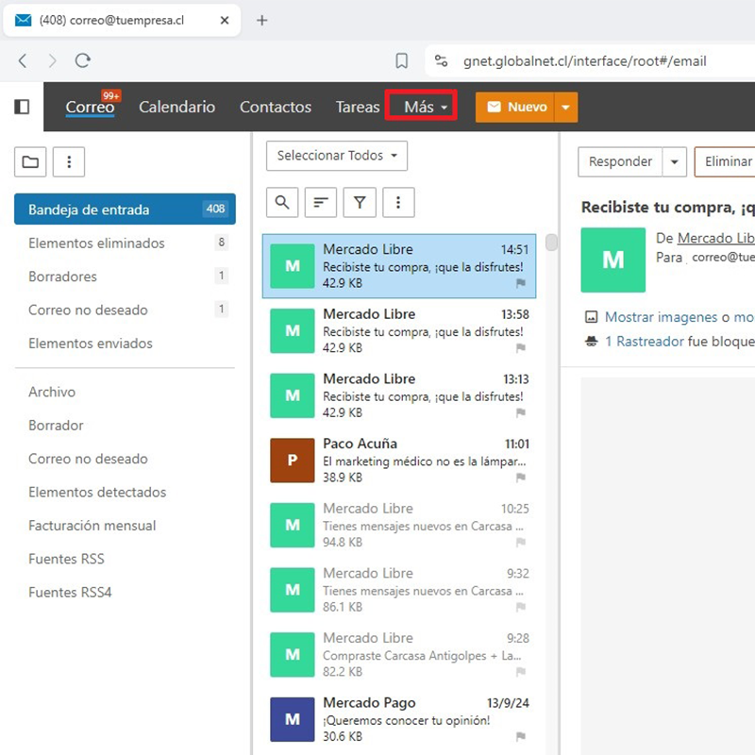Open the Contactos tab
Viewport: 755px width, 755px height.
point(275,107)
